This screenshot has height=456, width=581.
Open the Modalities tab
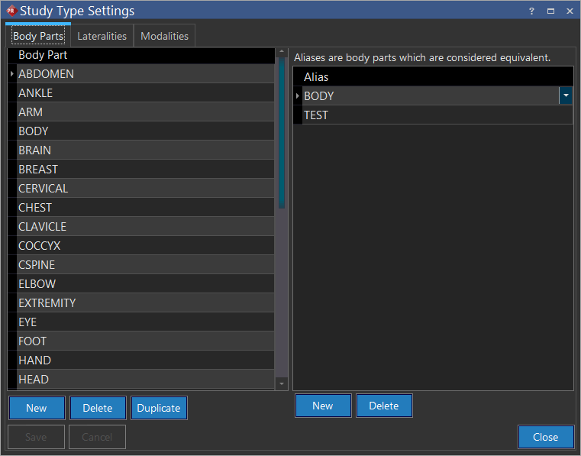pos(164,36)
